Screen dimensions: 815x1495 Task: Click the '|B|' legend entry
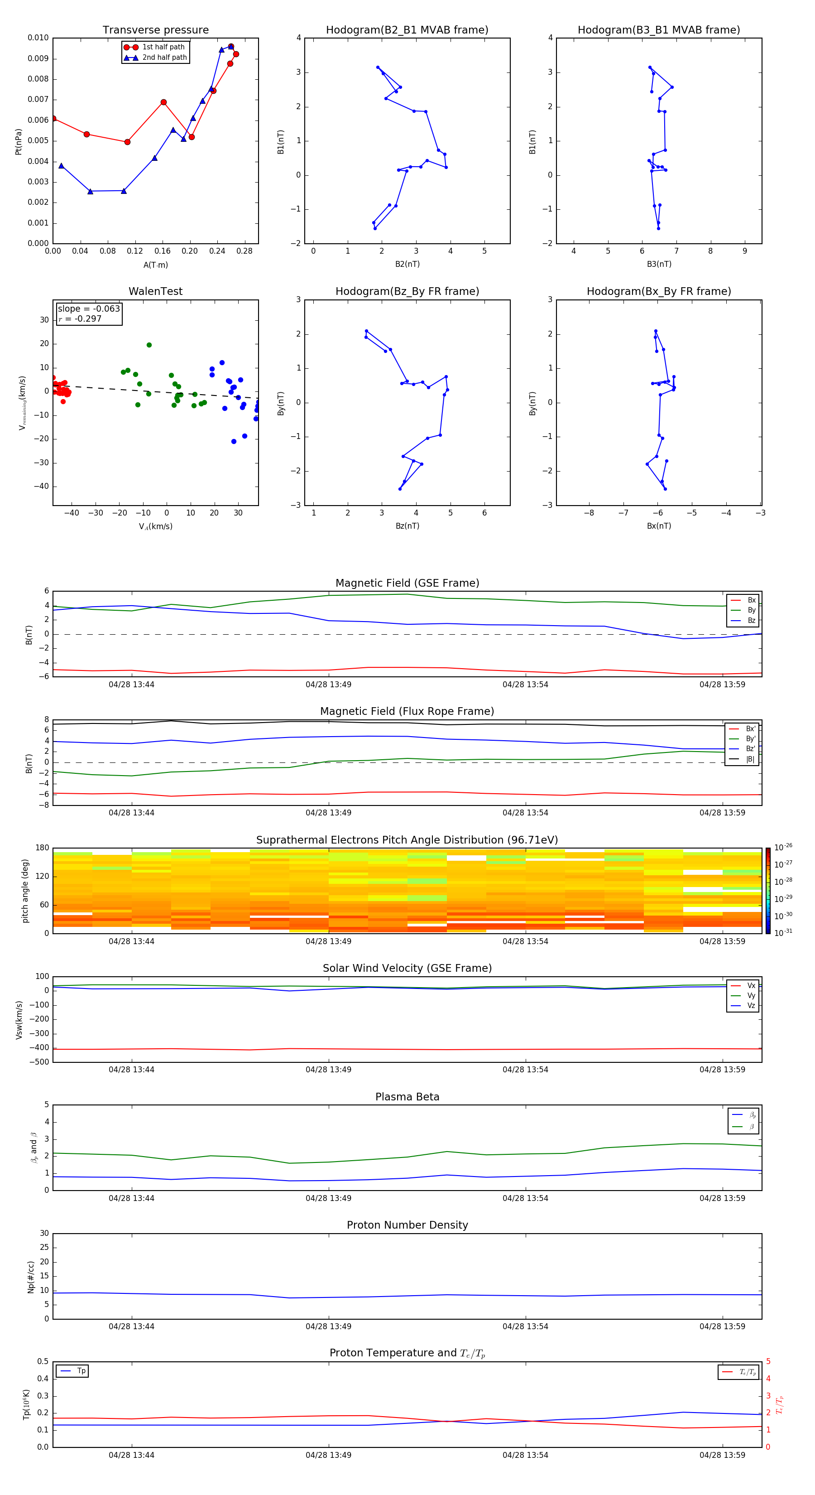[x=743, y=759]
